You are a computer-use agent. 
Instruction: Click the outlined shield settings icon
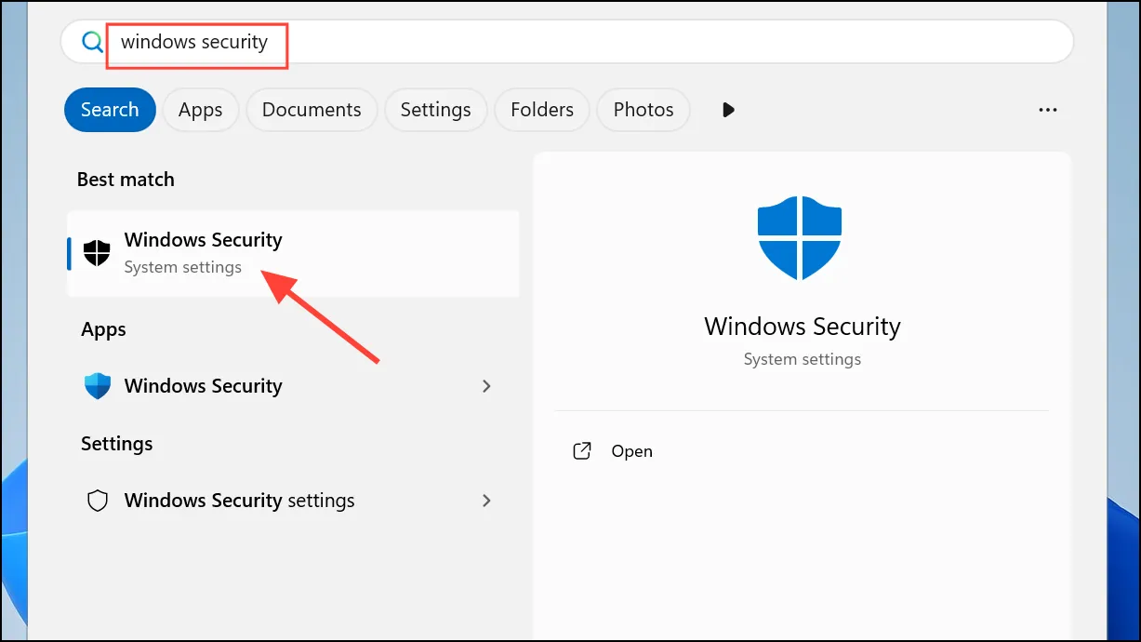point(97,501)
